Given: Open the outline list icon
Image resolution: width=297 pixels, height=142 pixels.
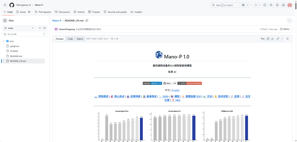Looking at the screenshot, I should click(287, 39).
